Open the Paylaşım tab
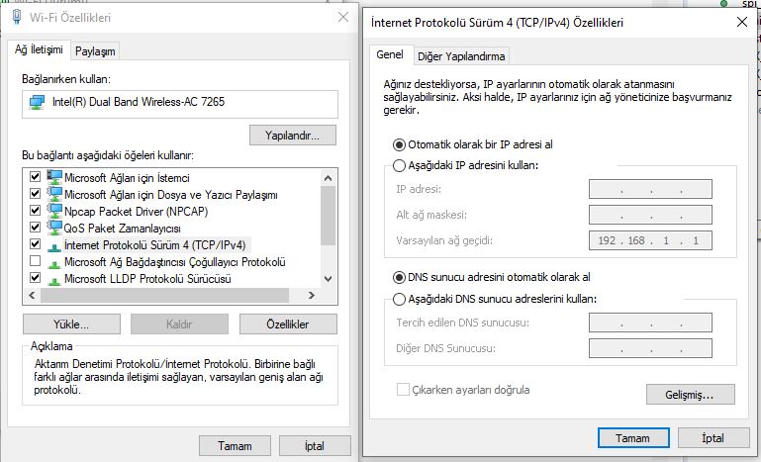The width and height of the screenshot is (761, 462). click(x=95, y=51)
